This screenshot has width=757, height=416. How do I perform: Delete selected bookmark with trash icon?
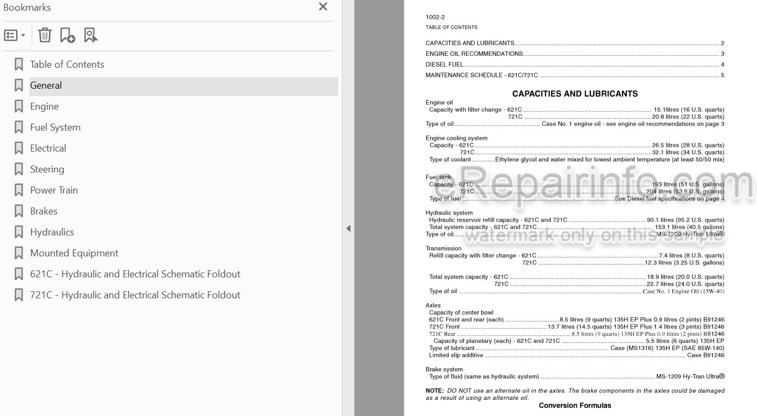[45, 35]
